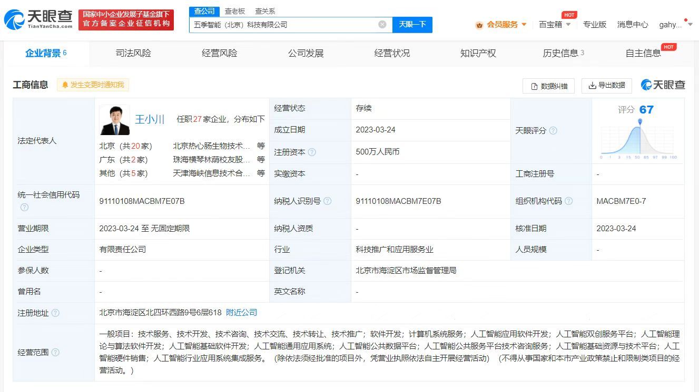Select the 公司发展 tab
Image resolution: width=699 pixels, height=392 pixels.
pos(306,53)
